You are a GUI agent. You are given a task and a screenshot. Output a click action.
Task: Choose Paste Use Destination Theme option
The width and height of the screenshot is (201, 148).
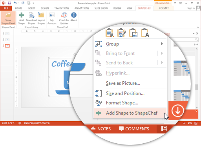[x=110, y=33]
